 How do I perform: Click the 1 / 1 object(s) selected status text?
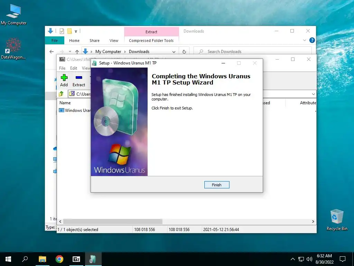point(78,230)
